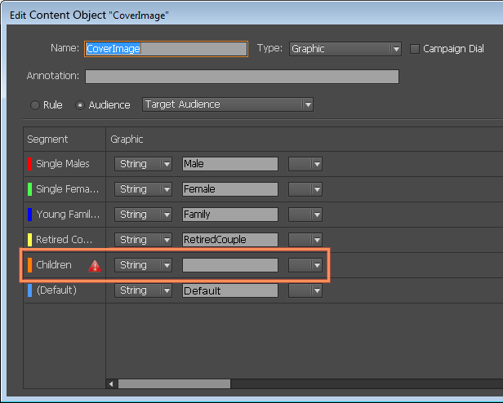Click the red Single Males color swatch
Image resolution: width=503 pixels, height=403 pixels.
(x=30, y=164)
